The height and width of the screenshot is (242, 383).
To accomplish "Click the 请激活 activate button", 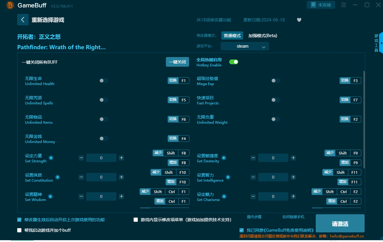I will [x=340, y=224].
